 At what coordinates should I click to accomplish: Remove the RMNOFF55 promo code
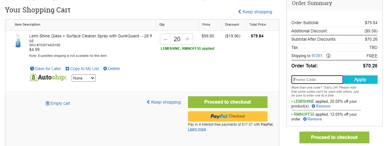312,119
